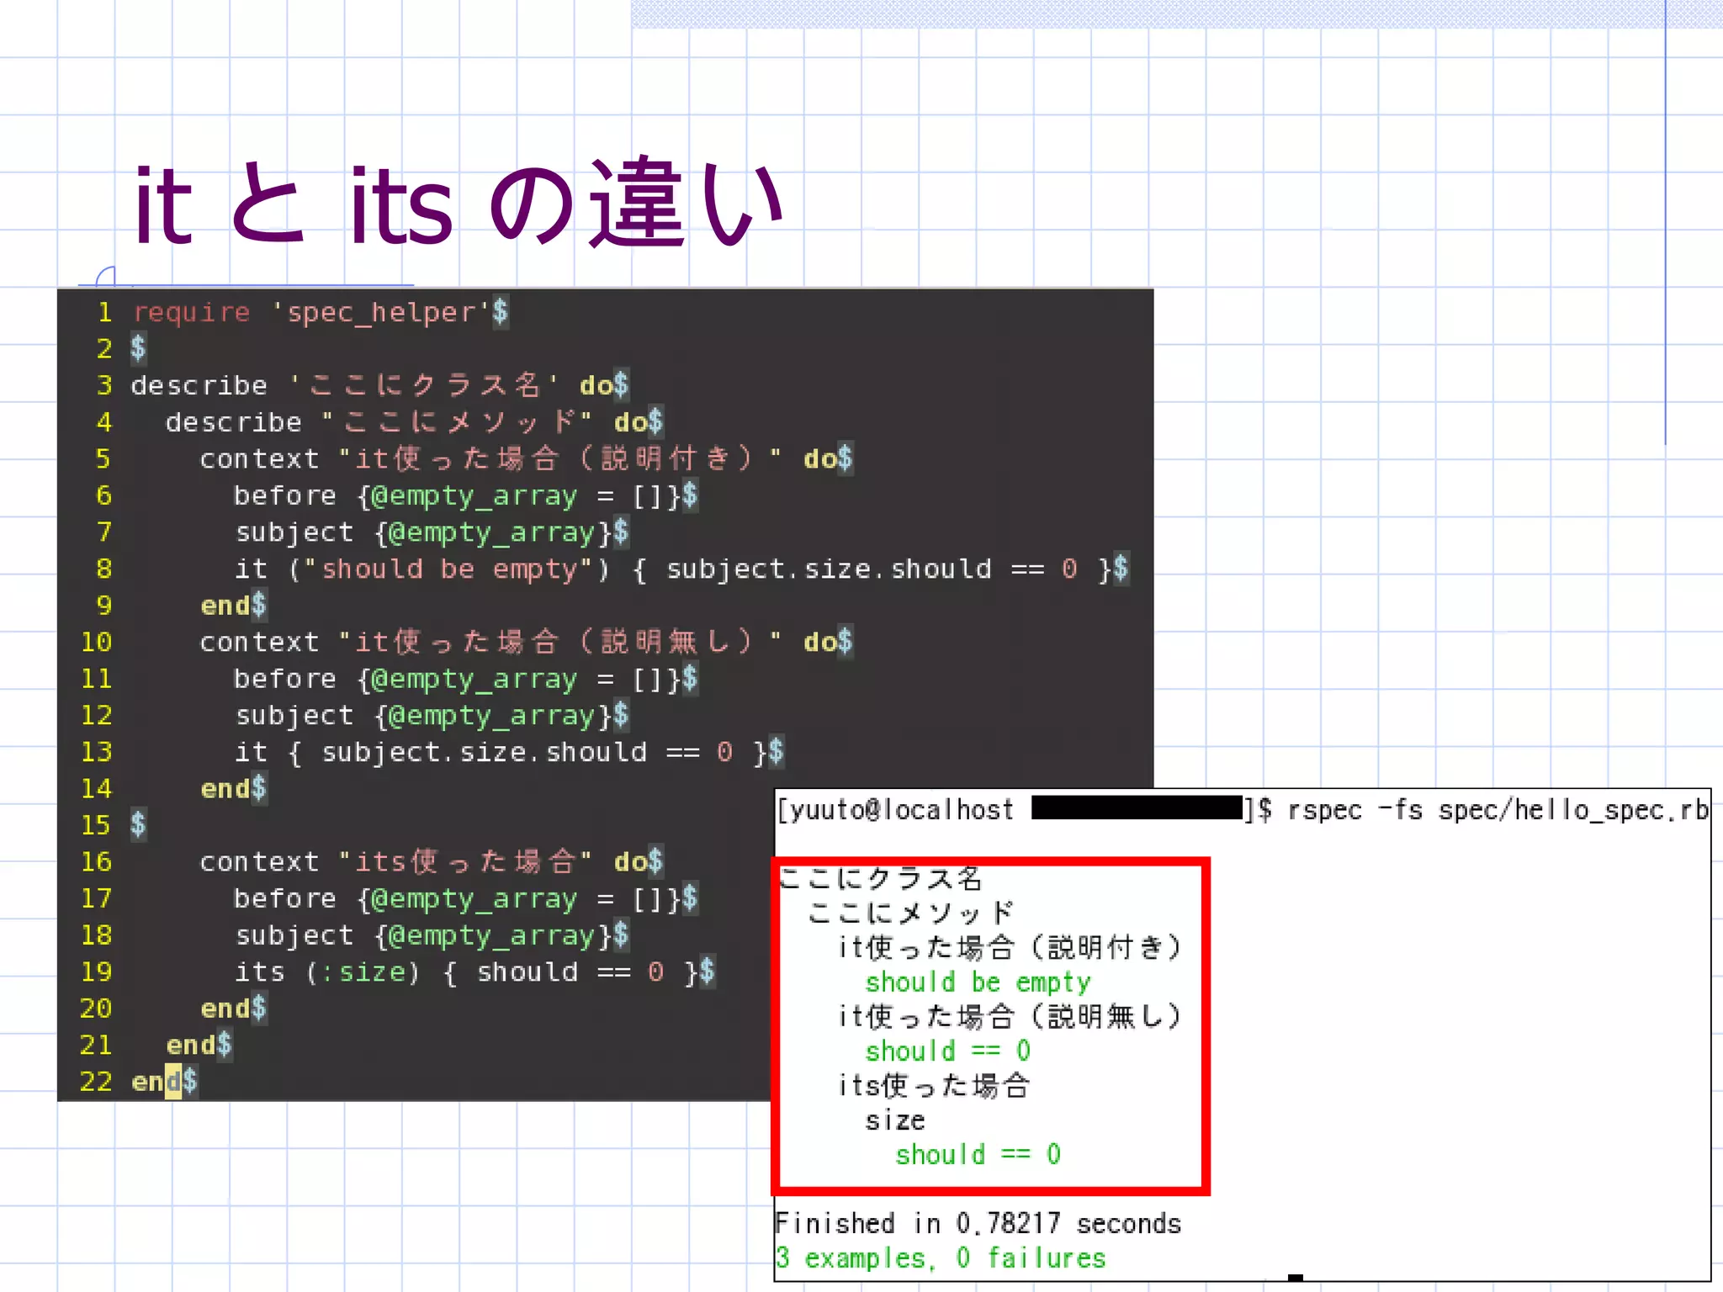
Task: Click 'Finished in 0.78217 seconds'
Action: [x=978, y=1224]
